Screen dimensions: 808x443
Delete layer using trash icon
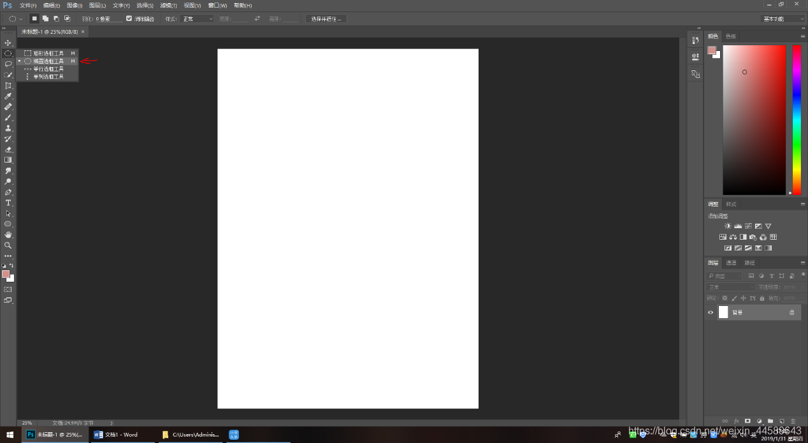[793, 421]
